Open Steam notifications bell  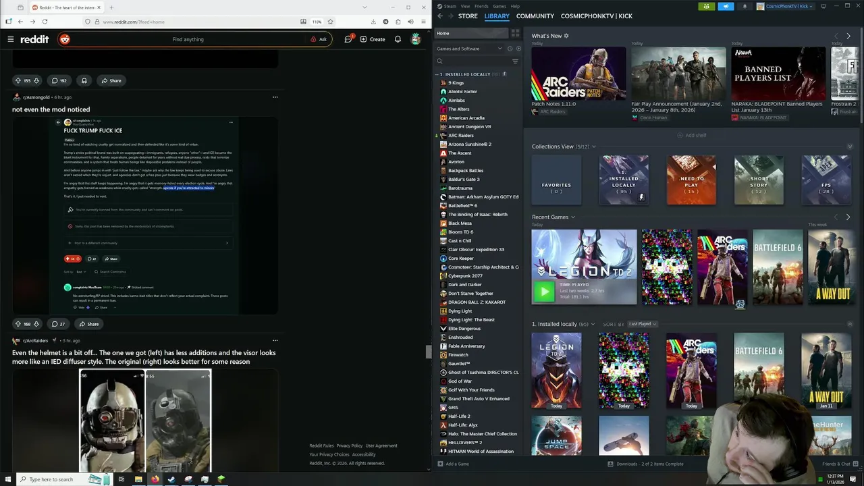pos(745,6)
